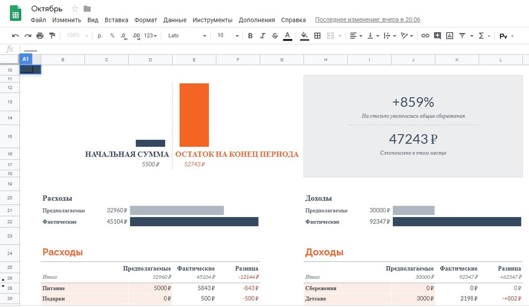Format selection as currency (р.)

[x=100, y=36]
